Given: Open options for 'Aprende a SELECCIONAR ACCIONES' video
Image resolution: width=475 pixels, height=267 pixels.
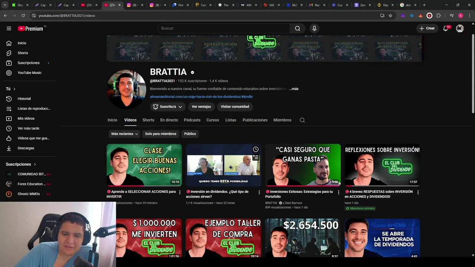Looking at the screenshot, I should point(180,192).
